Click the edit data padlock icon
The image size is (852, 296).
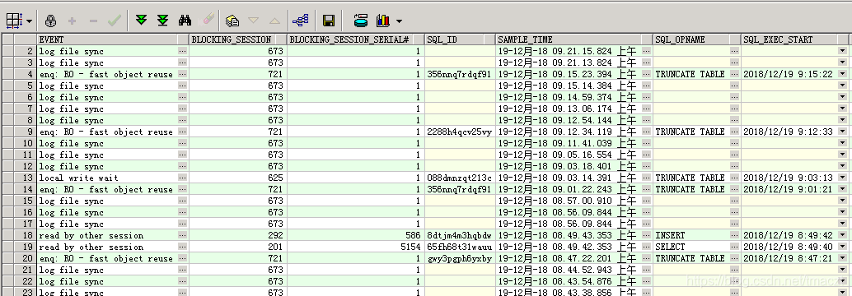(50, 21)
